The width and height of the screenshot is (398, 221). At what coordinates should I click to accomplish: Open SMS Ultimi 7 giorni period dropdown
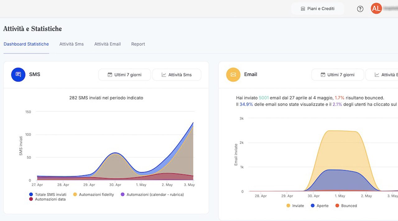[x=125, y=75]
